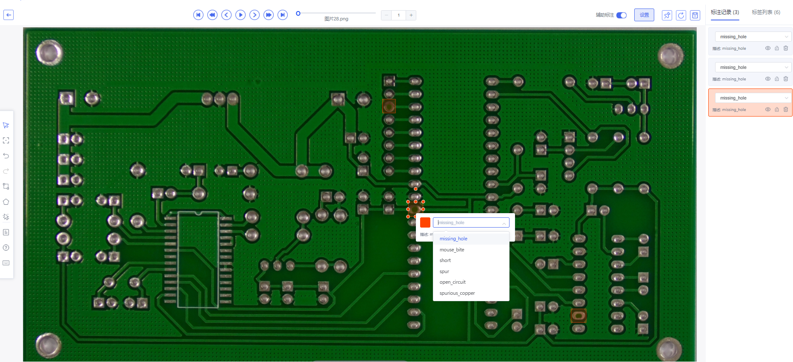
Task: Skip backward several images with the rewind button
Action: tap(212, 15)
